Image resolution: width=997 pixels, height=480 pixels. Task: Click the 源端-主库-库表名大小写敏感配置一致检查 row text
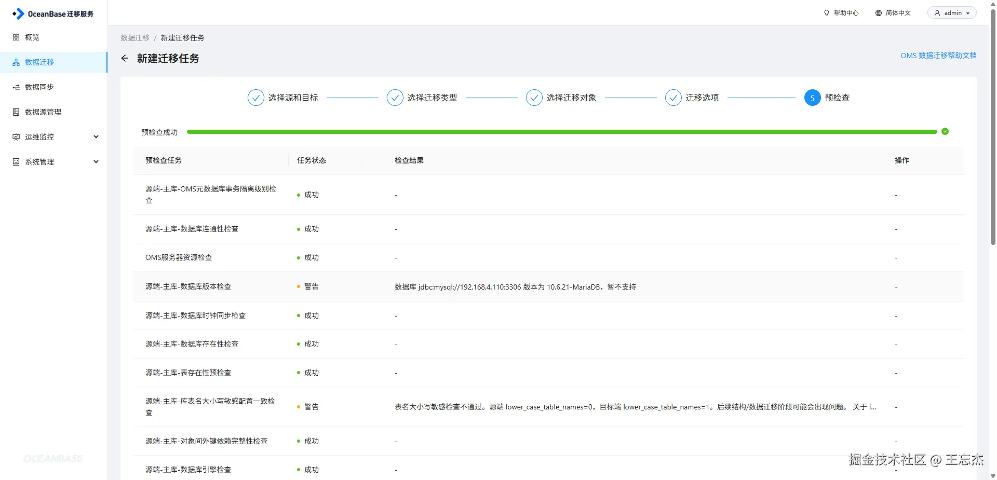click(210, 407)
